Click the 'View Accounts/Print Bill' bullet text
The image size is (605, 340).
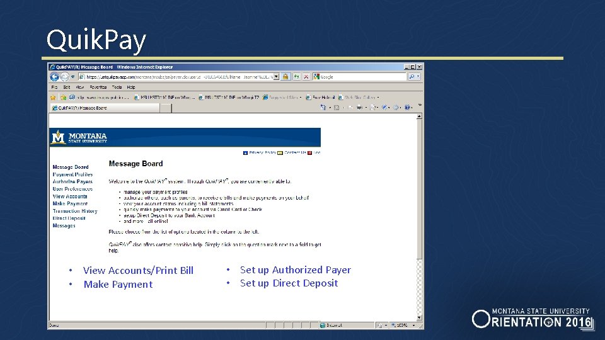138,271
